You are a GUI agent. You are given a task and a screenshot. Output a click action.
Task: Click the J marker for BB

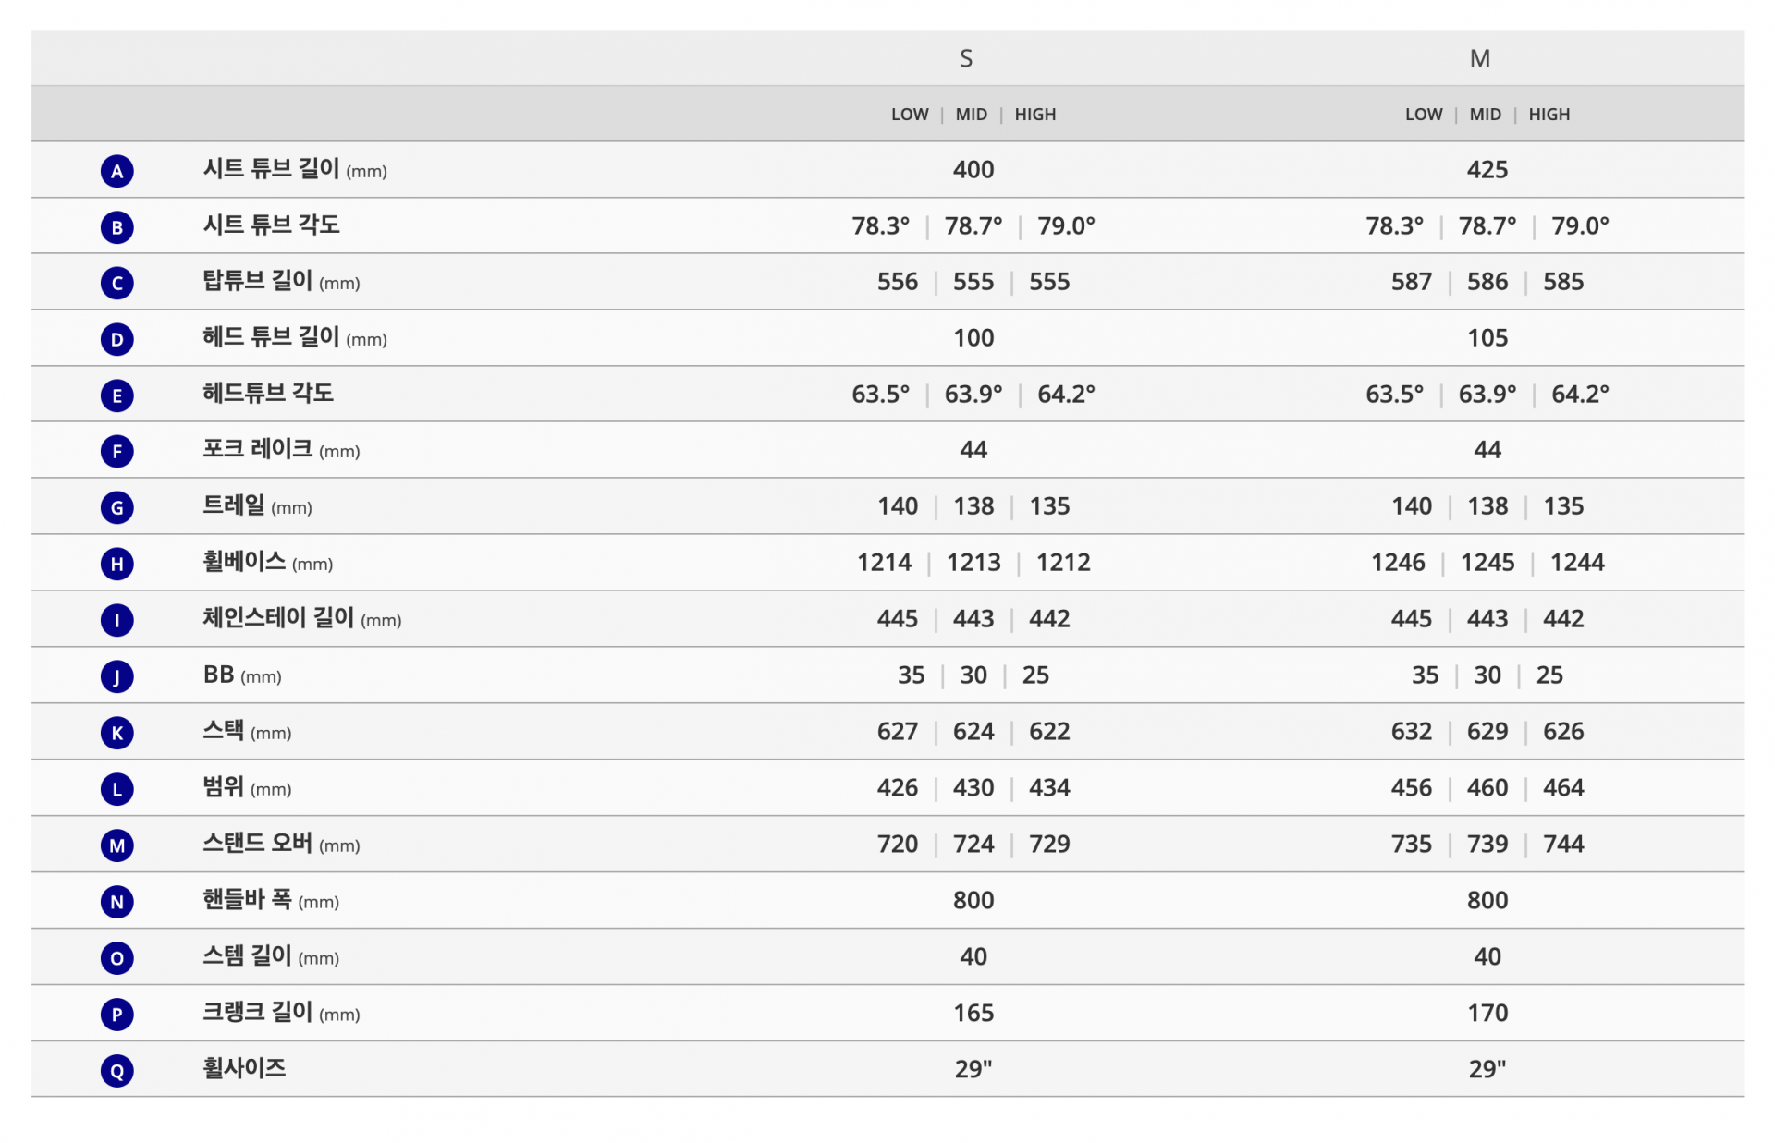tap(116, 676)
